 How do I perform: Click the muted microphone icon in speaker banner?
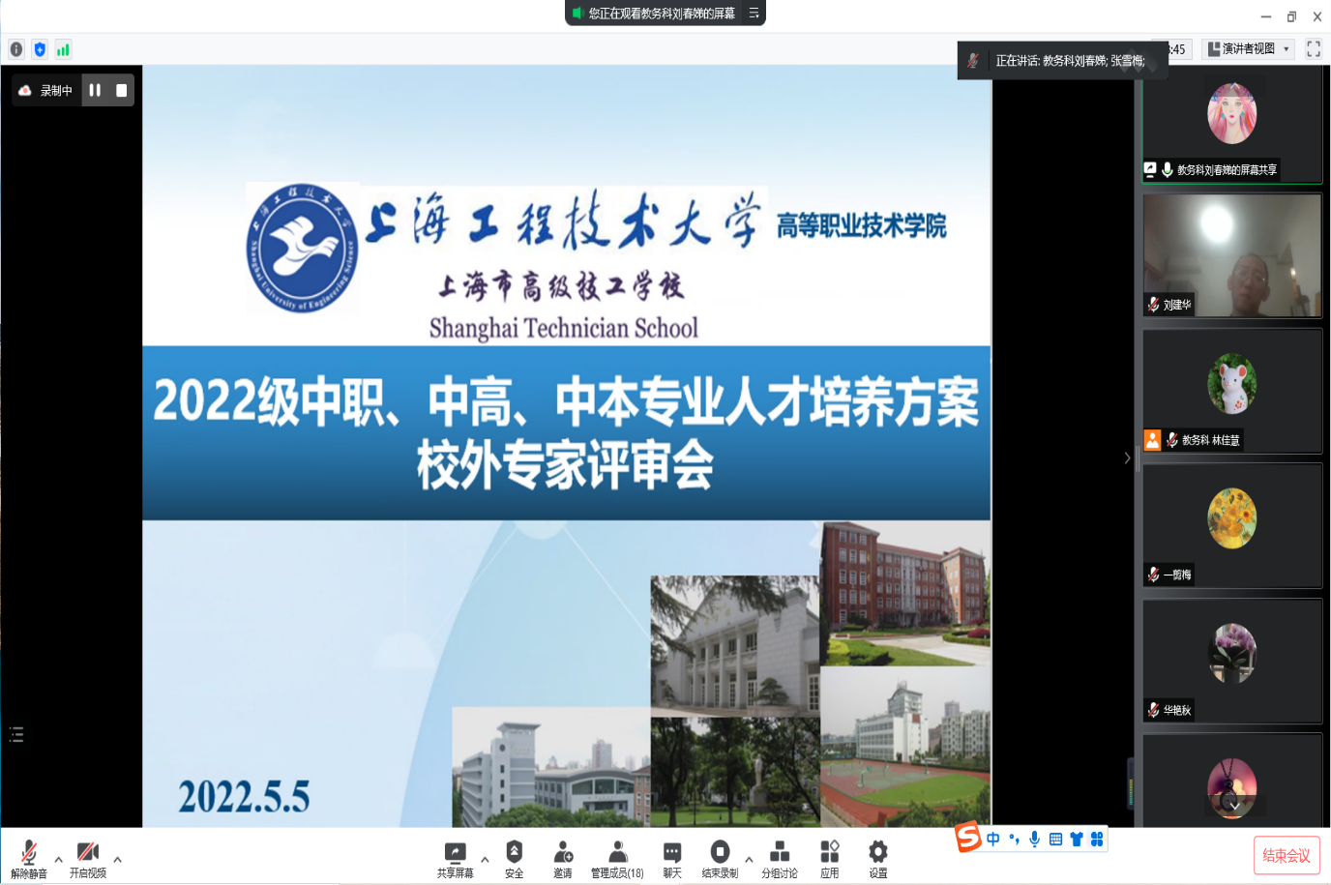(x=974, y=60)
